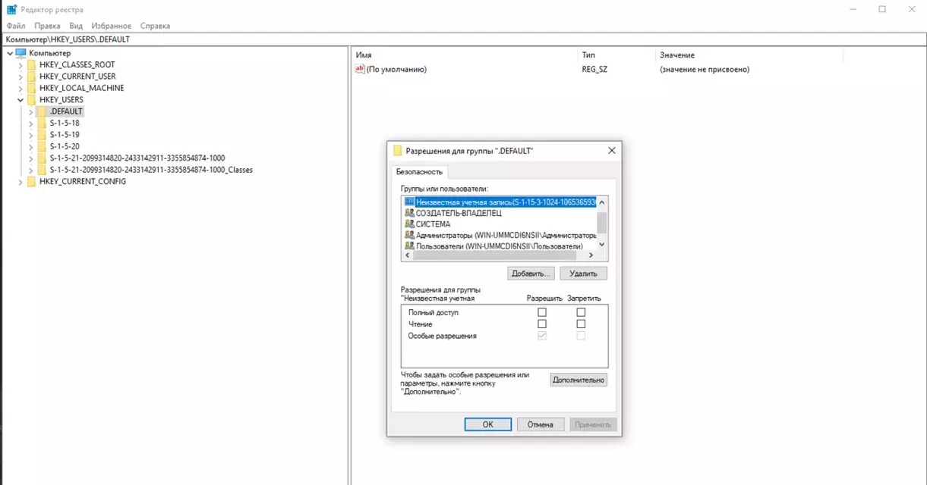Allow Чтение permission checkbox
The image size is (927, 485).
(542, 324)
